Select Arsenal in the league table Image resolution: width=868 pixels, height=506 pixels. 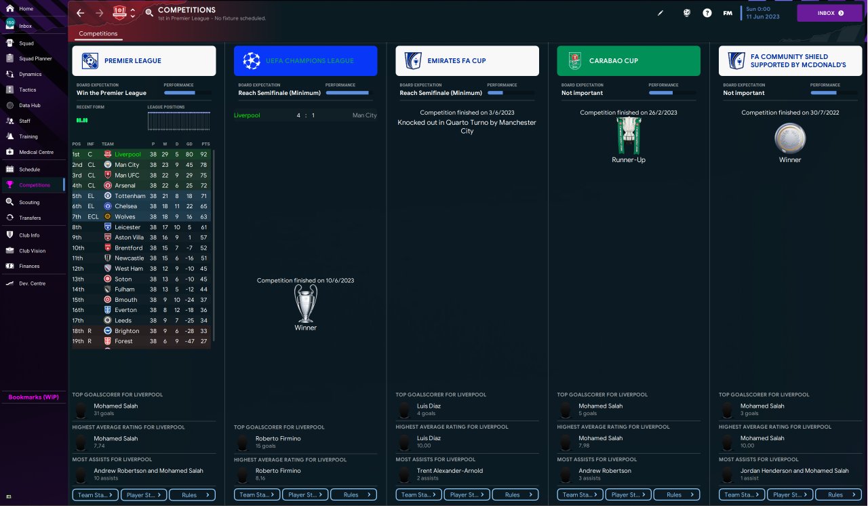pos(142,185)
